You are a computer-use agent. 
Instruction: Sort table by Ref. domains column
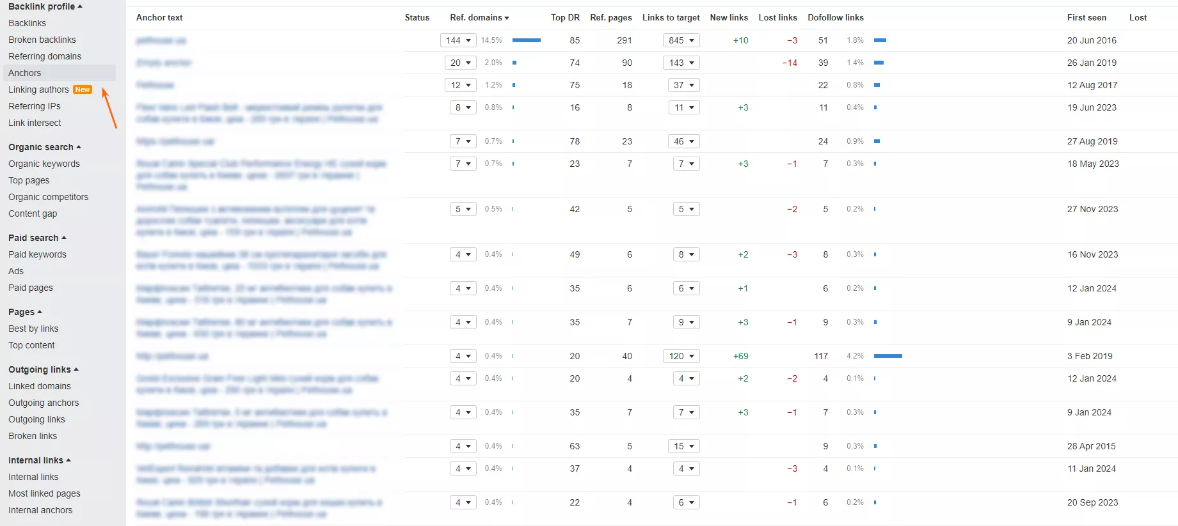[x=479, y=18]
